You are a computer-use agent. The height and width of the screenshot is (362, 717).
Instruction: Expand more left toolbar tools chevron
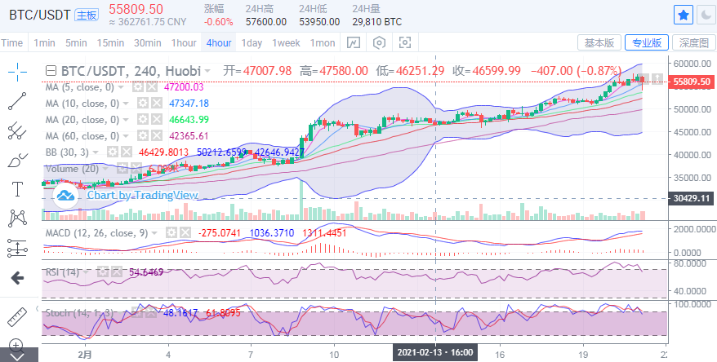tap(17, 355)
